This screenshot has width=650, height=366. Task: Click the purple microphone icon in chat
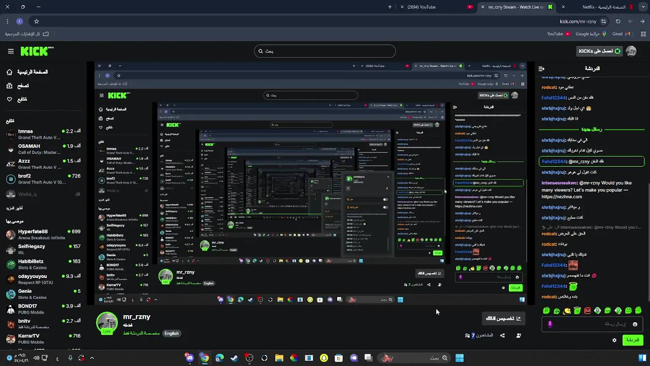click(550, 324)
